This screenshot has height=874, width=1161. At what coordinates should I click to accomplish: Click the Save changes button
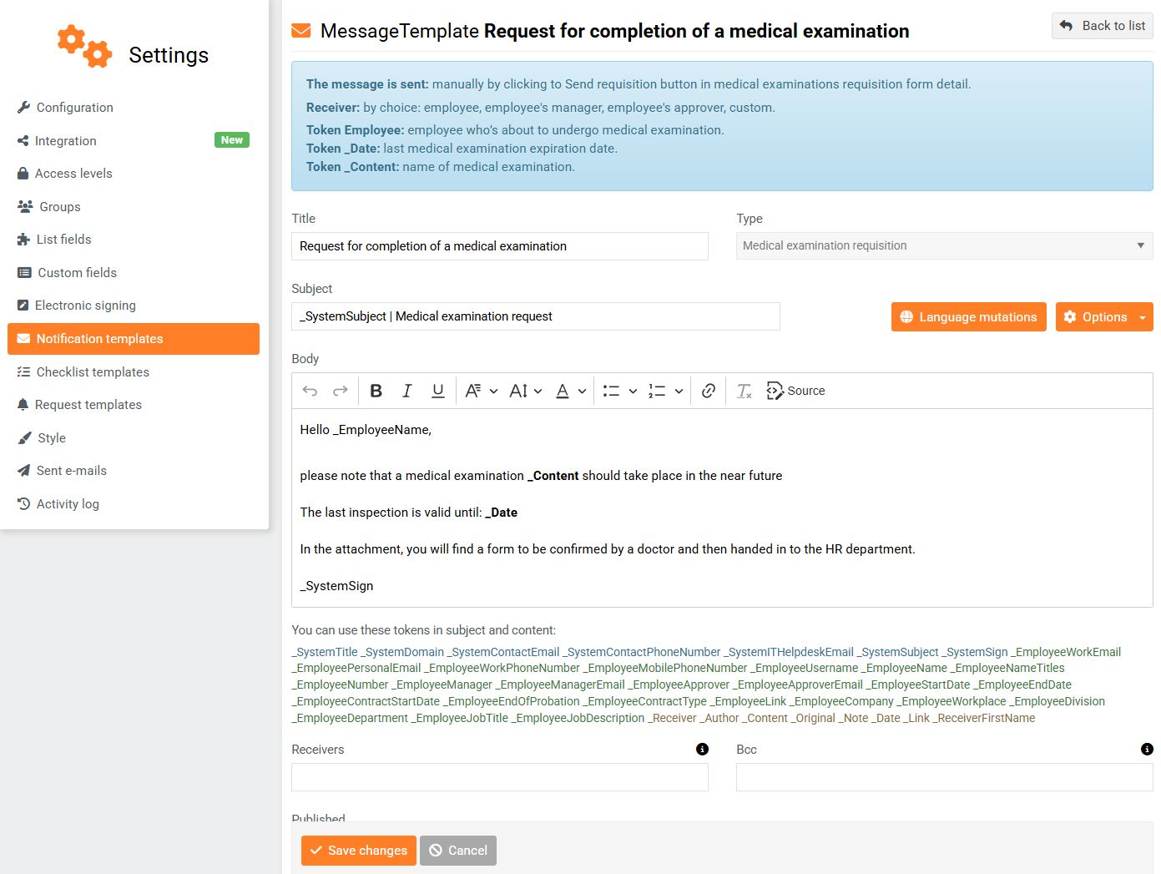[359, 851]
